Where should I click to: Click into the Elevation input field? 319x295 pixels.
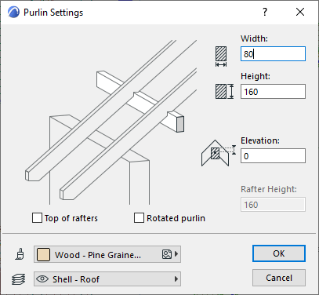(x=273, y=156)
